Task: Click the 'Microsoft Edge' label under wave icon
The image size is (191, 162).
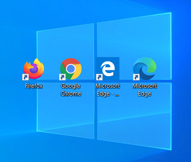Action: pyautogui.click(x=145, y=90)
